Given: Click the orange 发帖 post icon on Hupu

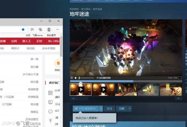Looking at the screenshot, I should pyautogui.click(x=58, y=63).
